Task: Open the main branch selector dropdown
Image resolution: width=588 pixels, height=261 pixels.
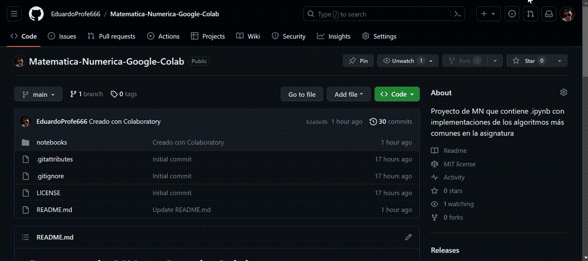Action: (38, 95)
